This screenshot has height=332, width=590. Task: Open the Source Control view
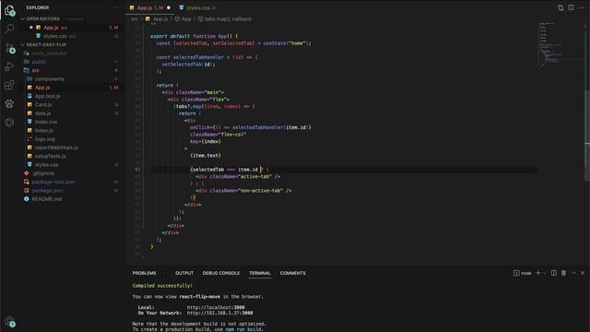coord(9,48)
